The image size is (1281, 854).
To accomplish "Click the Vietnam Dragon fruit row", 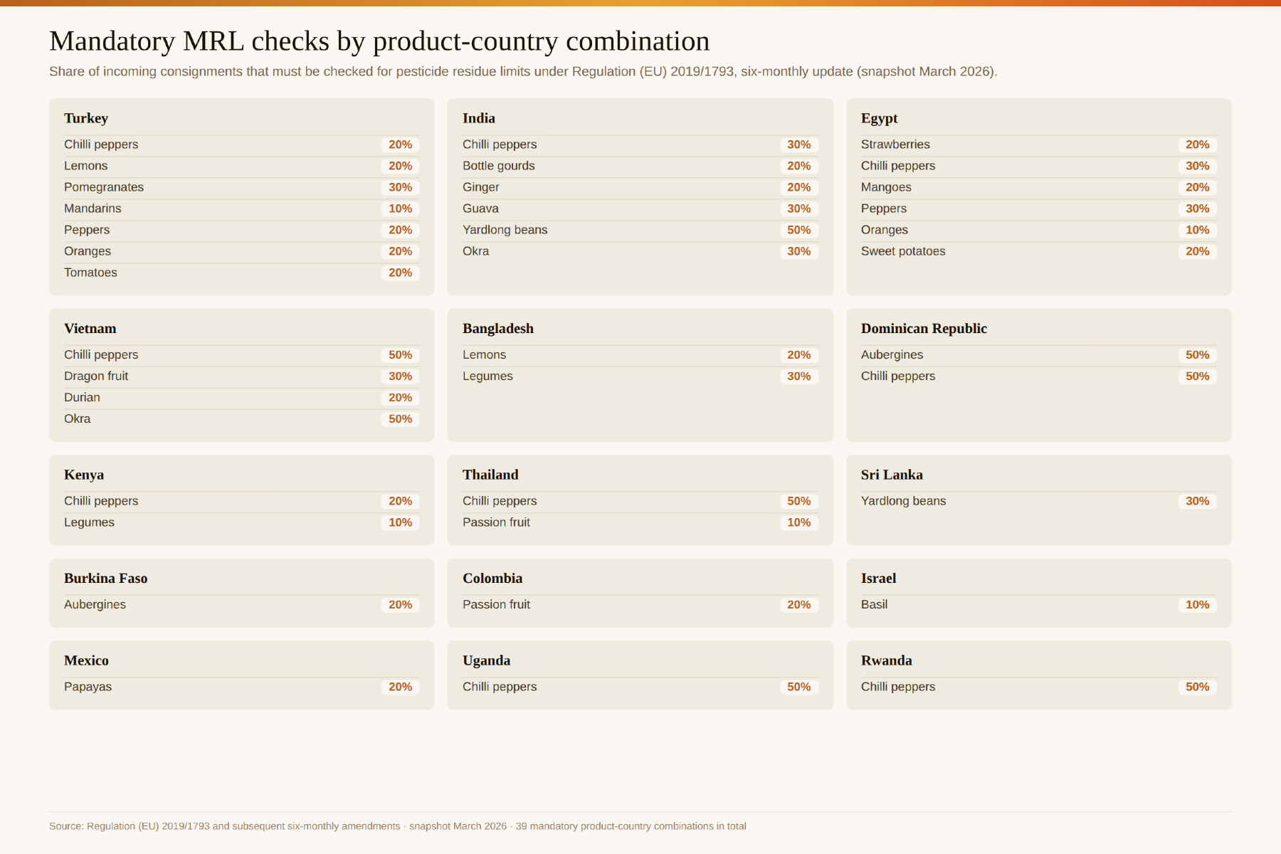I will pos(241,376).
